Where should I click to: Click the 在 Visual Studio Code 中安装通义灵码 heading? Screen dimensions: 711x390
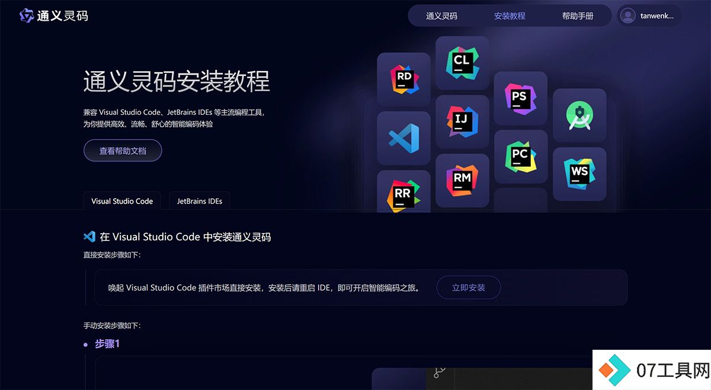pyautogui.click(x=185, y=237)
